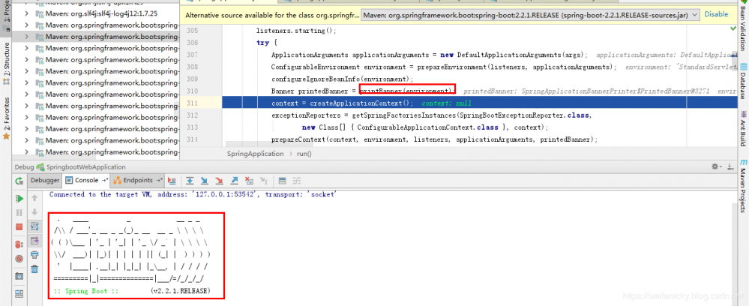Click run() breadcrumb
The image size is (749, 306).
[x=304, y=154]
